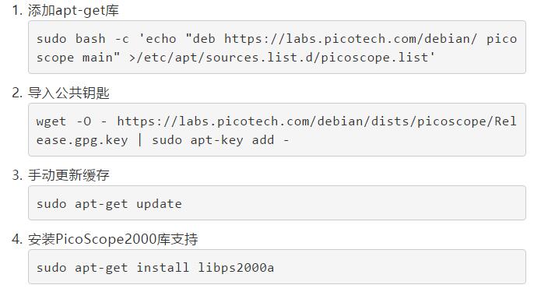534x292 pixels.
Task: Click the Release.gpg.key URL in wget command
Action: point(276,131)
